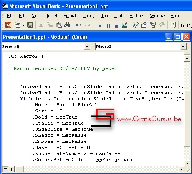Click the horizontal scrollbar right arrow
The image size is (192, 174).
point(181,169)
